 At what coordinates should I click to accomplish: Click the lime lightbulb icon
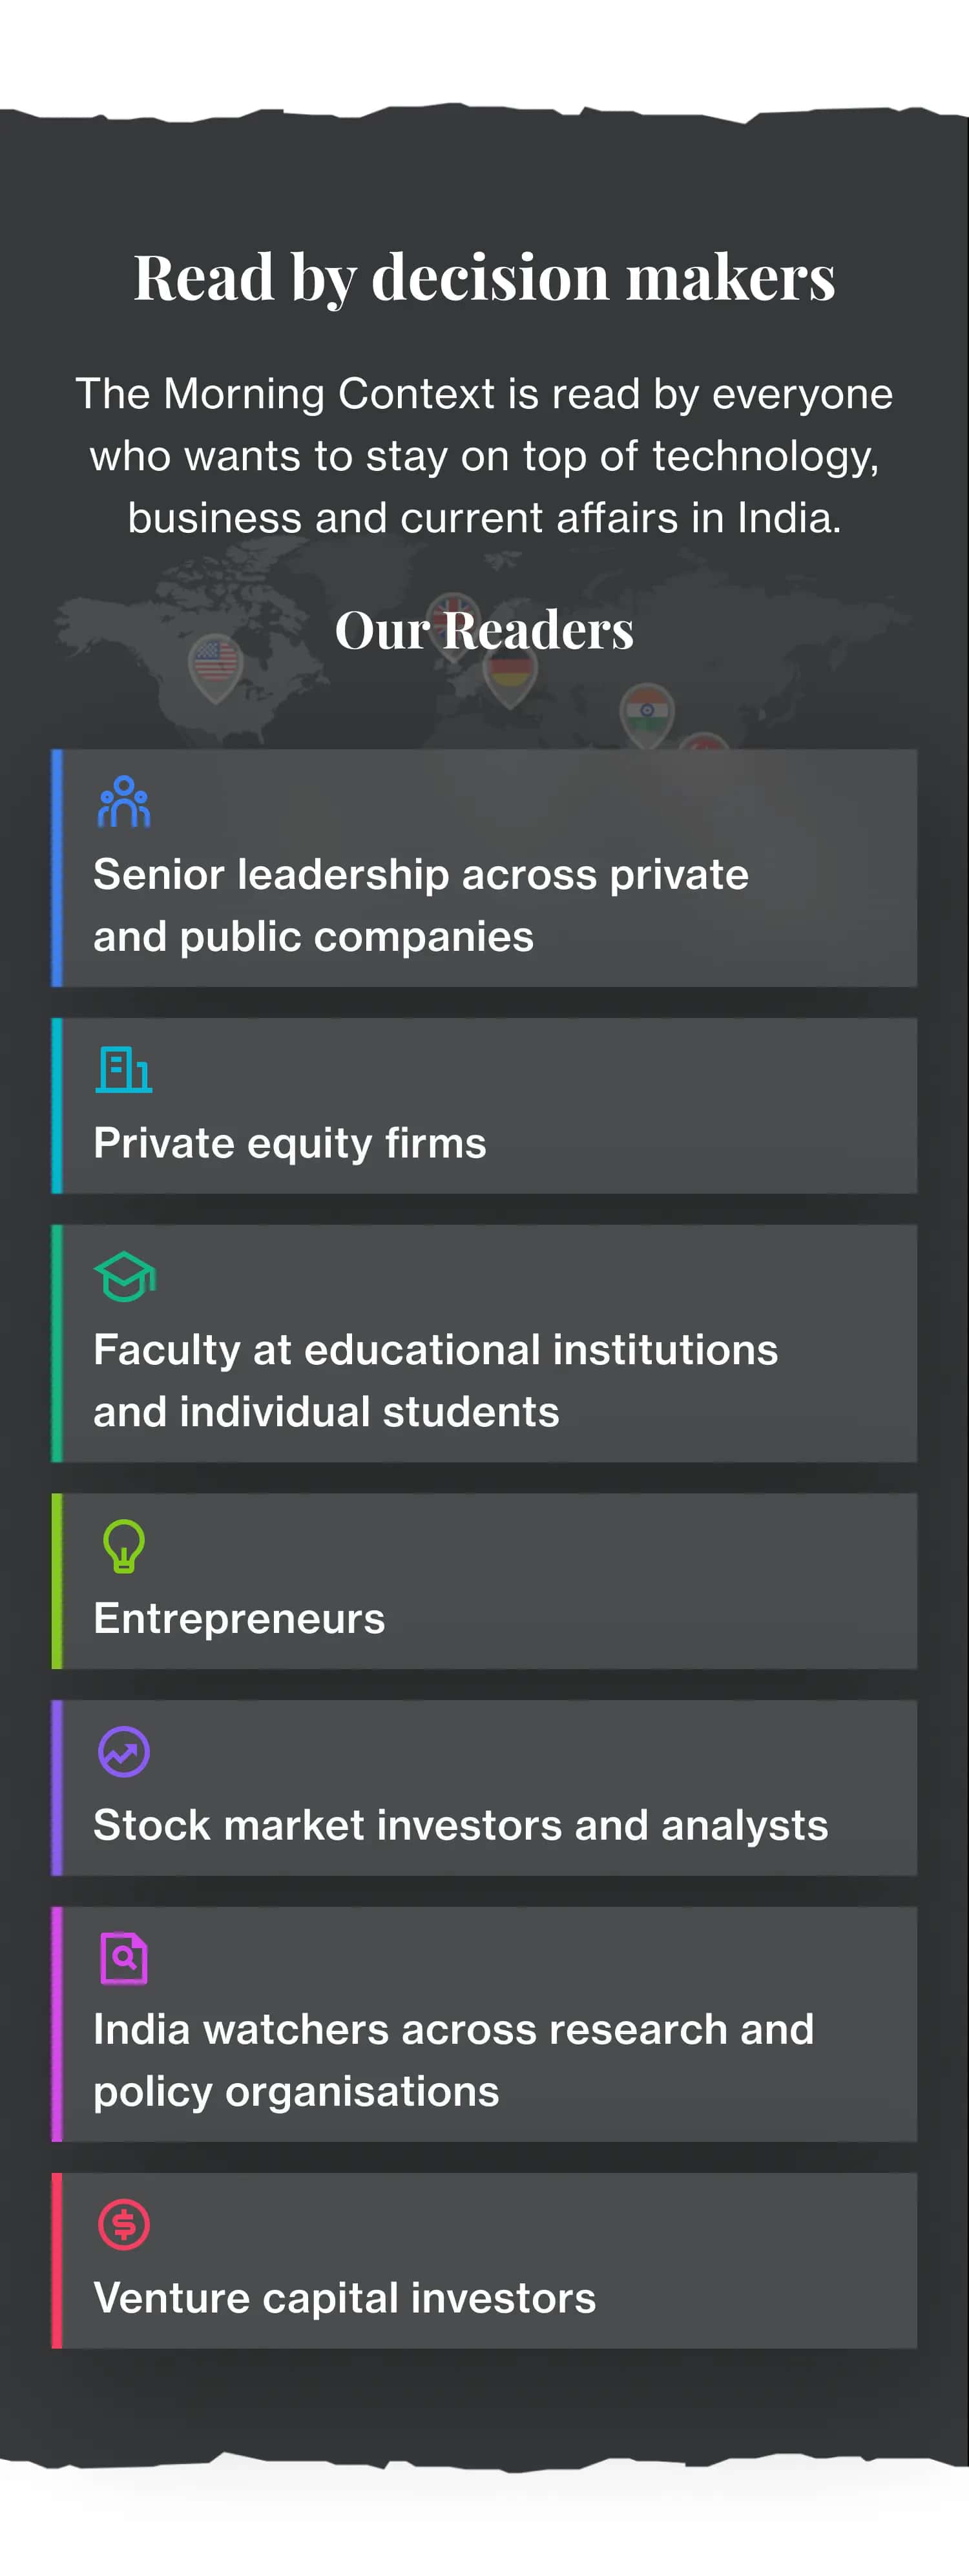pyautogui.click(x=124, y=1546)
